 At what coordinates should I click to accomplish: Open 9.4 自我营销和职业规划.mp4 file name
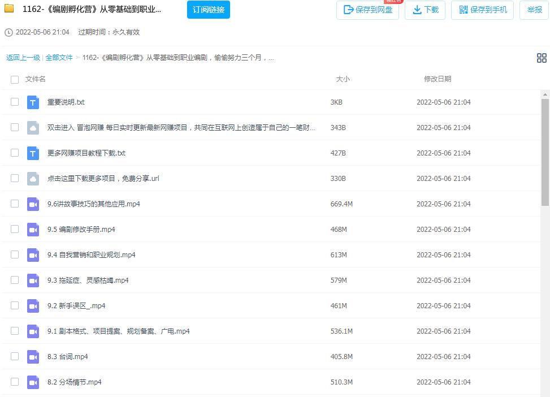coord(92,255)
